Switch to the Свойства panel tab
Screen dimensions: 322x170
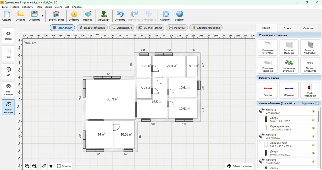tap(308, 28)
